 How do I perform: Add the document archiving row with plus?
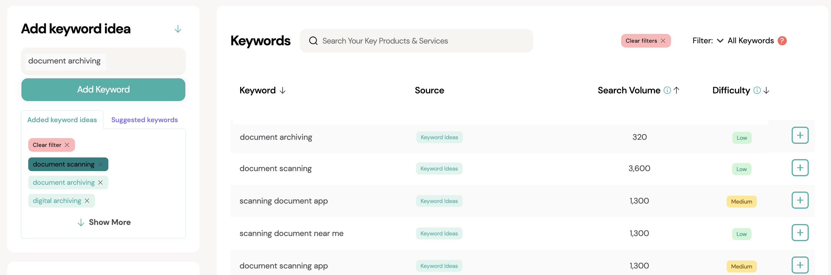[x=800, y=135]
